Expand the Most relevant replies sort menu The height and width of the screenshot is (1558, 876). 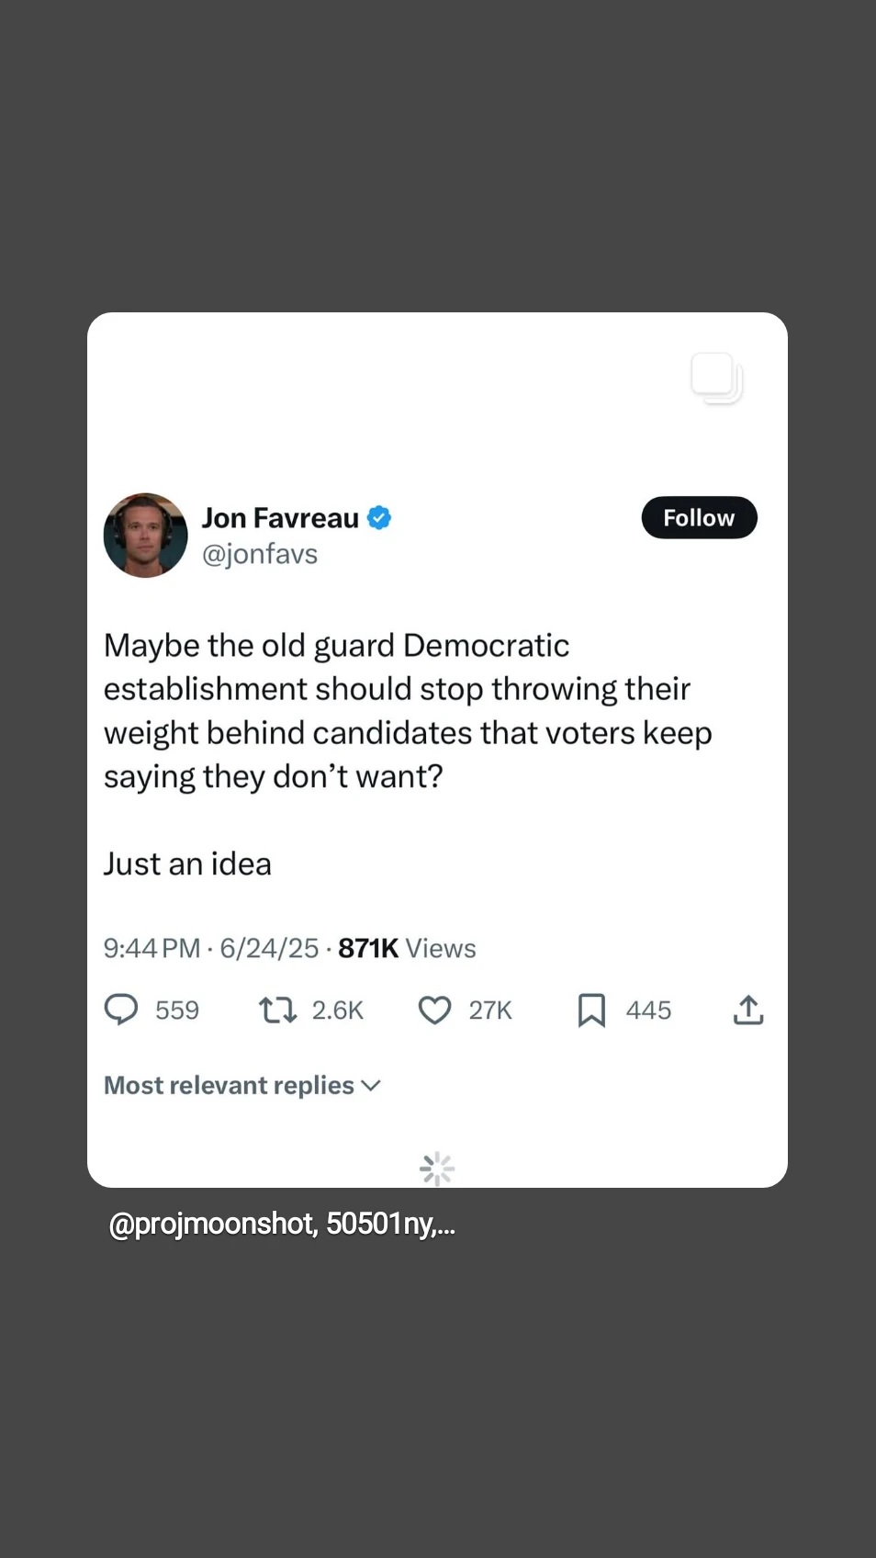pyautogui.click(x=242, y=1086)
